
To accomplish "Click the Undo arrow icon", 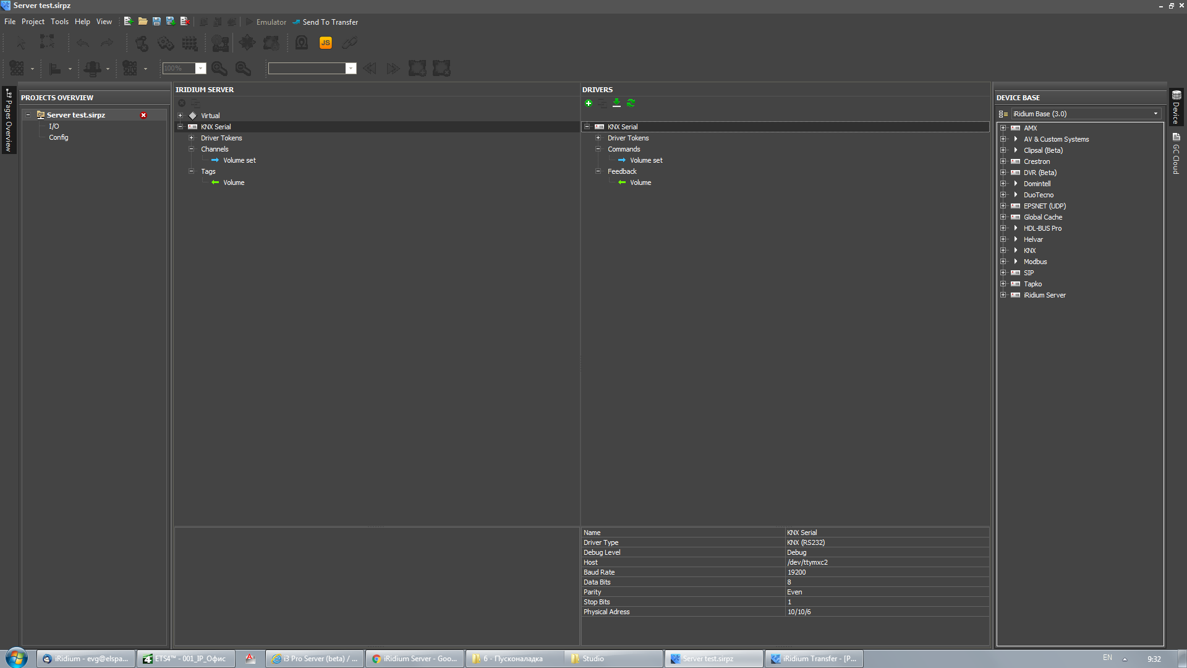I will pos(83,43).
